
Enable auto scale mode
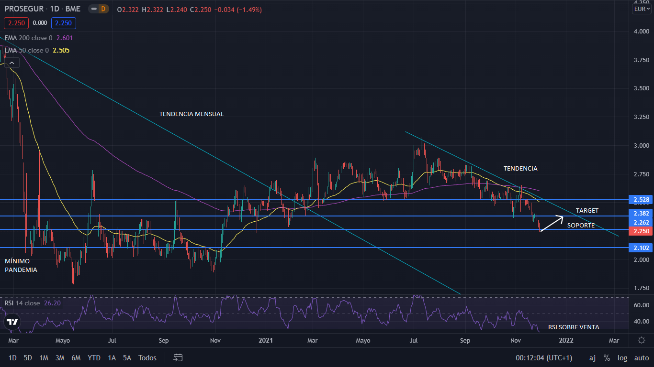pos(641,358)
